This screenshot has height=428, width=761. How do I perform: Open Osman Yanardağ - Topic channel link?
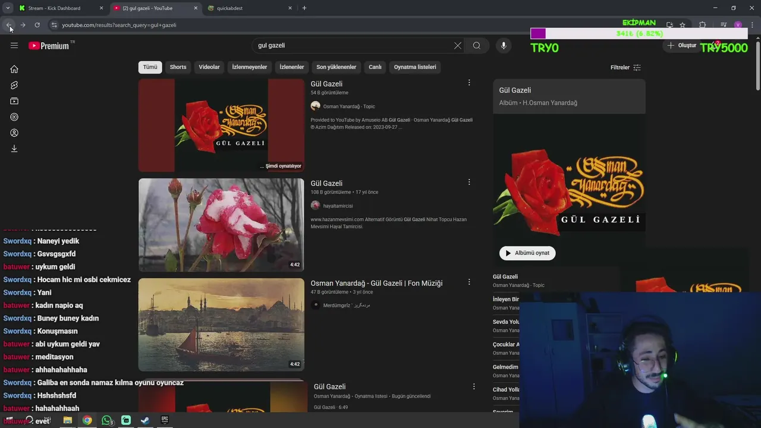coord(349,106)
